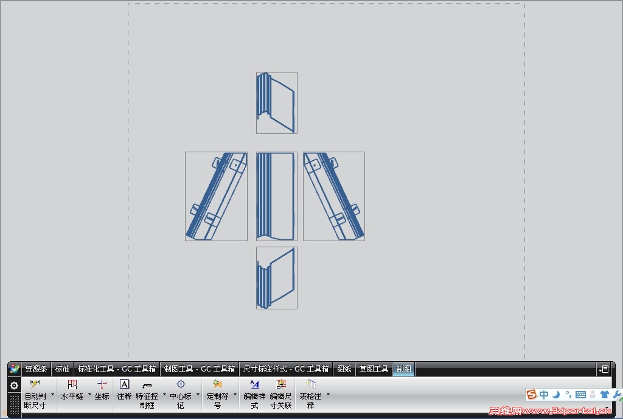Select the left side drawing view
Screen dimensions: 623x419
click(216, 196)
